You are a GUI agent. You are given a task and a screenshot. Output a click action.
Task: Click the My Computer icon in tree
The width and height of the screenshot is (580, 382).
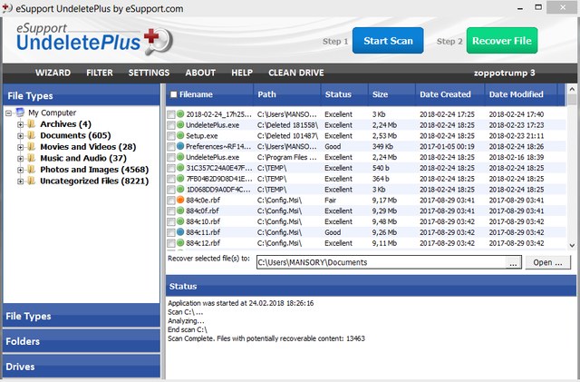click(20, 113)
